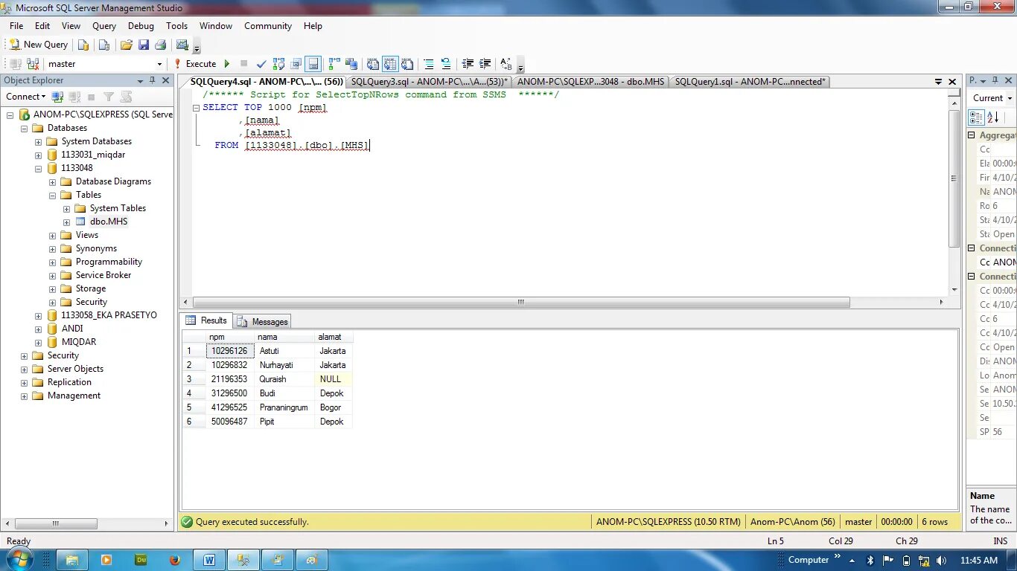Click the Open File folder icon
The height and width of the screenshot is (571, 1017).
pyautogui.click(x=127, y=45)
